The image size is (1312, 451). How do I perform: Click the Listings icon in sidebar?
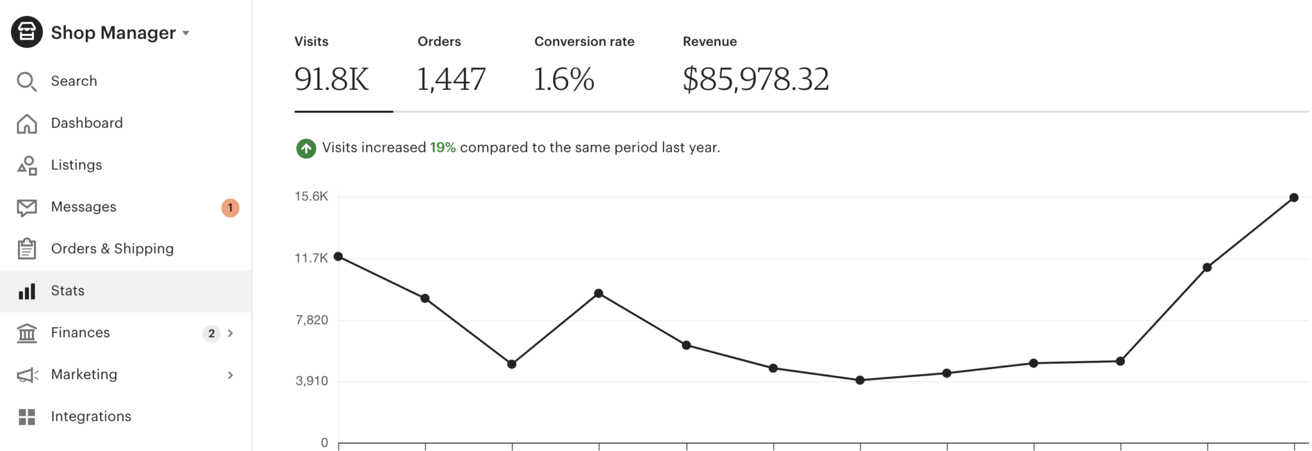(26, 165)
